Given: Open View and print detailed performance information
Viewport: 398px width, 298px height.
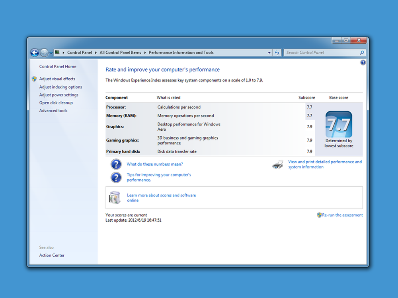Looking at the screenshot, I should (x=325, y=164).
